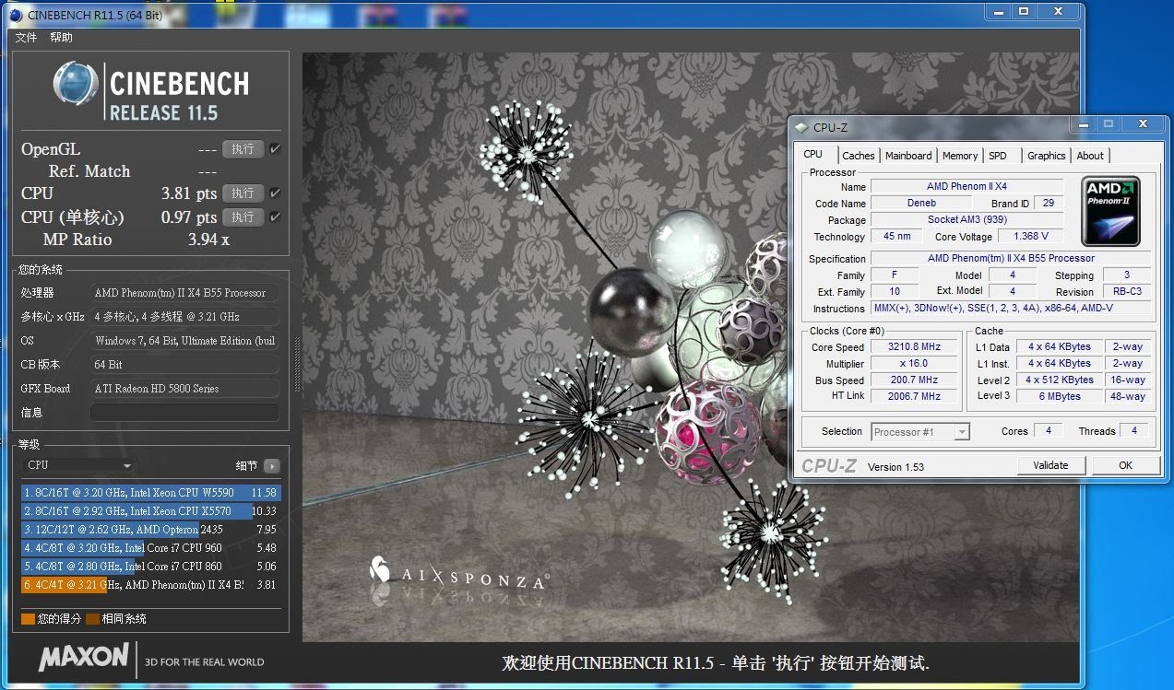Toggle the OpenGL test checkbox
The height and width of the screenshot is (690, 1174).
tap(275, 149)
